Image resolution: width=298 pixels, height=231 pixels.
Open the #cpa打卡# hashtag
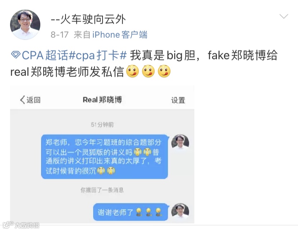pyautogui.click(x=98, y=55)
